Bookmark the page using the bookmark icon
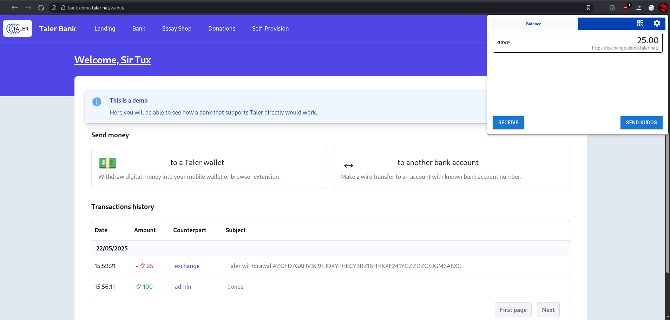Screen dimensions: 670x320 [589, 7]
